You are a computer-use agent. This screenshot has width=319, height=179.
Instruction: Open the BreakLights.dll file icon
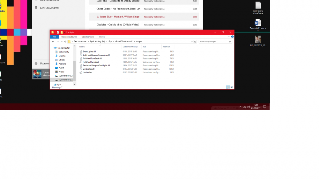click(81, 52)
